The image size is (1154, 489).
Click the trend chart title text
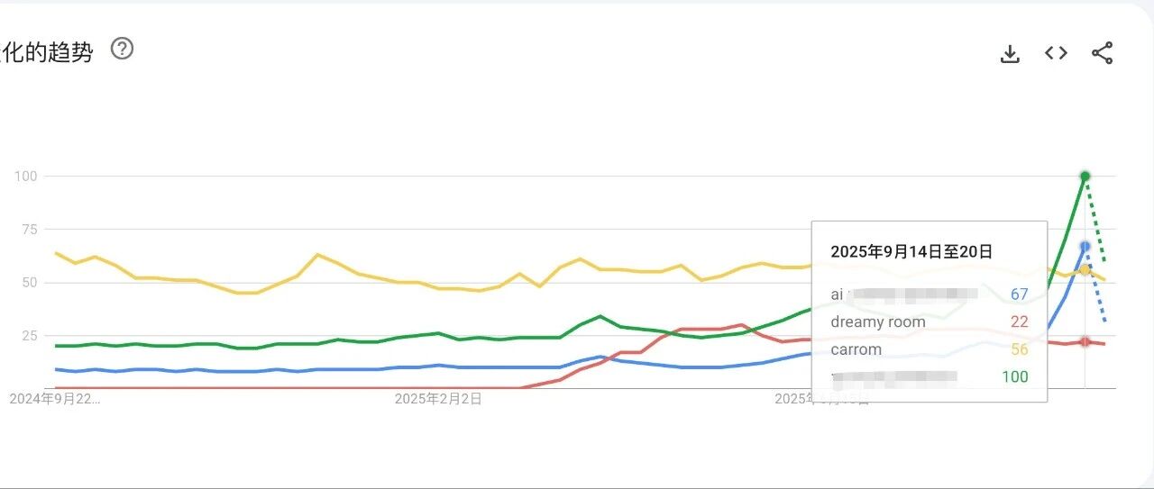pyautogui.click(x=47, y=52)
